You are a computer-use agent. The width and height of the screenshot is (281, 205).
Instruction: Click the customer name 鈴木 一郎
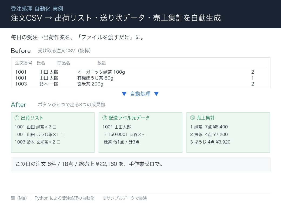tap(49, 84)
